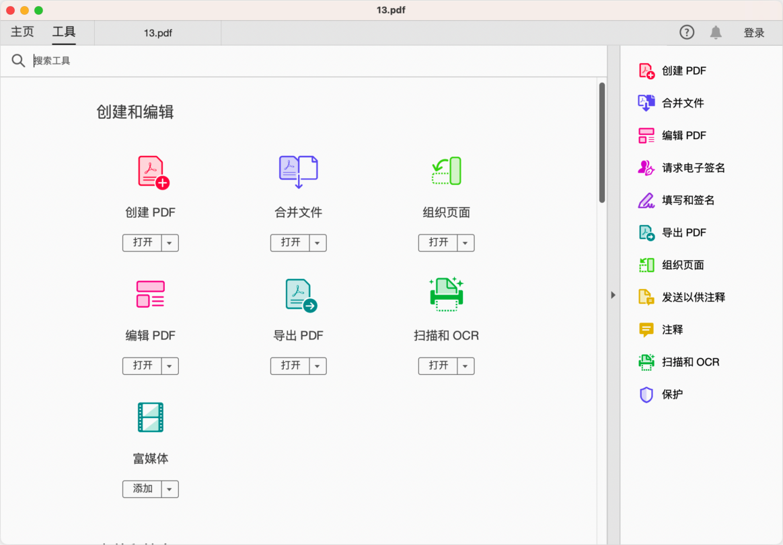This screenshot has width=783, height=545.
Task: Click 注释 label in sidebar
Action: click(672, 330)
